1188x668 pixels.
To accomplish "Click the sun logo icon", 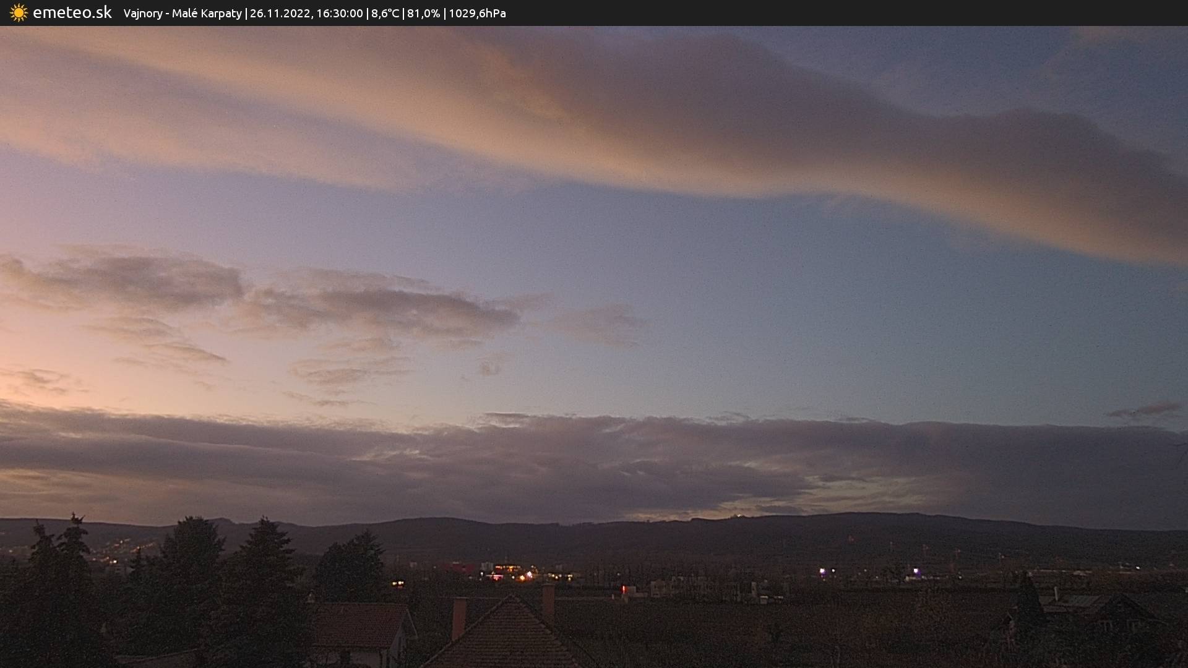I will coord(19,13).
